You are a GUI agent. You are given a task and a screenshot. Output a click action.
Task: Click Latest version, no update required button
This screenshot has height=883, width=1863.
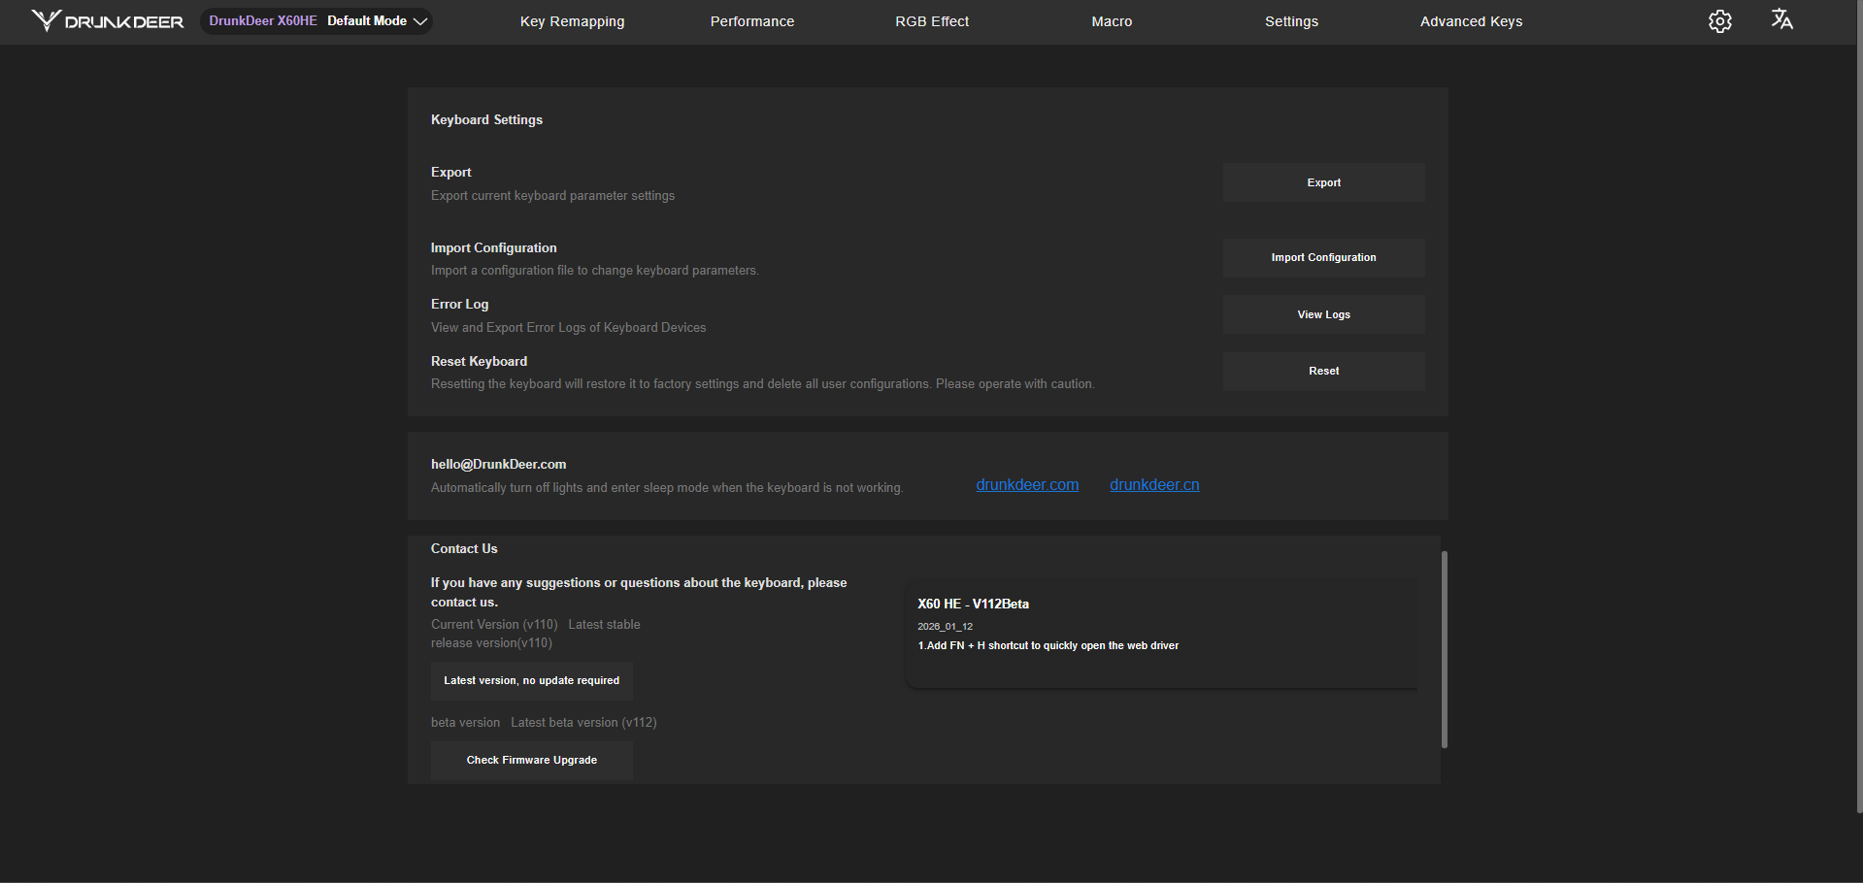point(531,681)
